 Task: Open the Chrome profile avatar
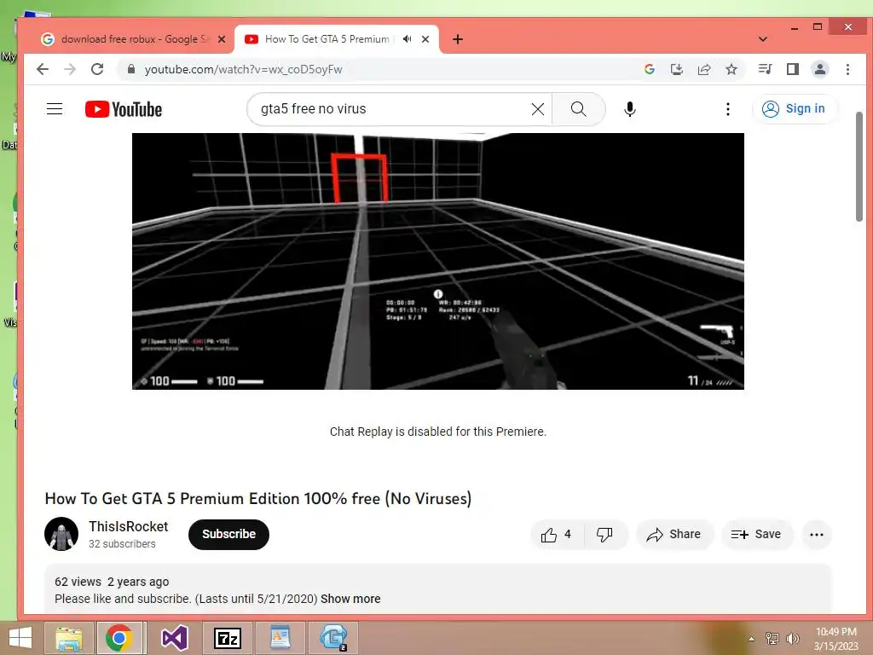pyautogui.click(x=820, y=69)
